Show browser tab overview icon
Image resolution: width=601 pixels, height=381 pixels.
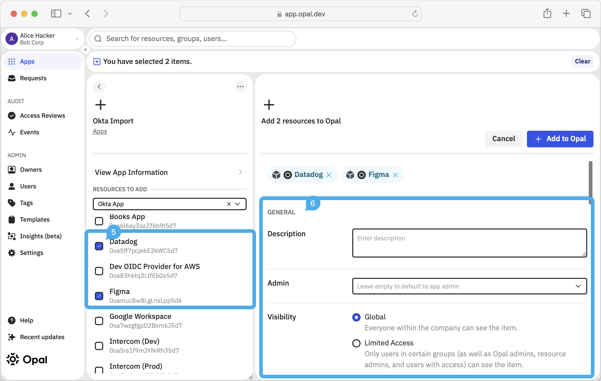[586, 14]
